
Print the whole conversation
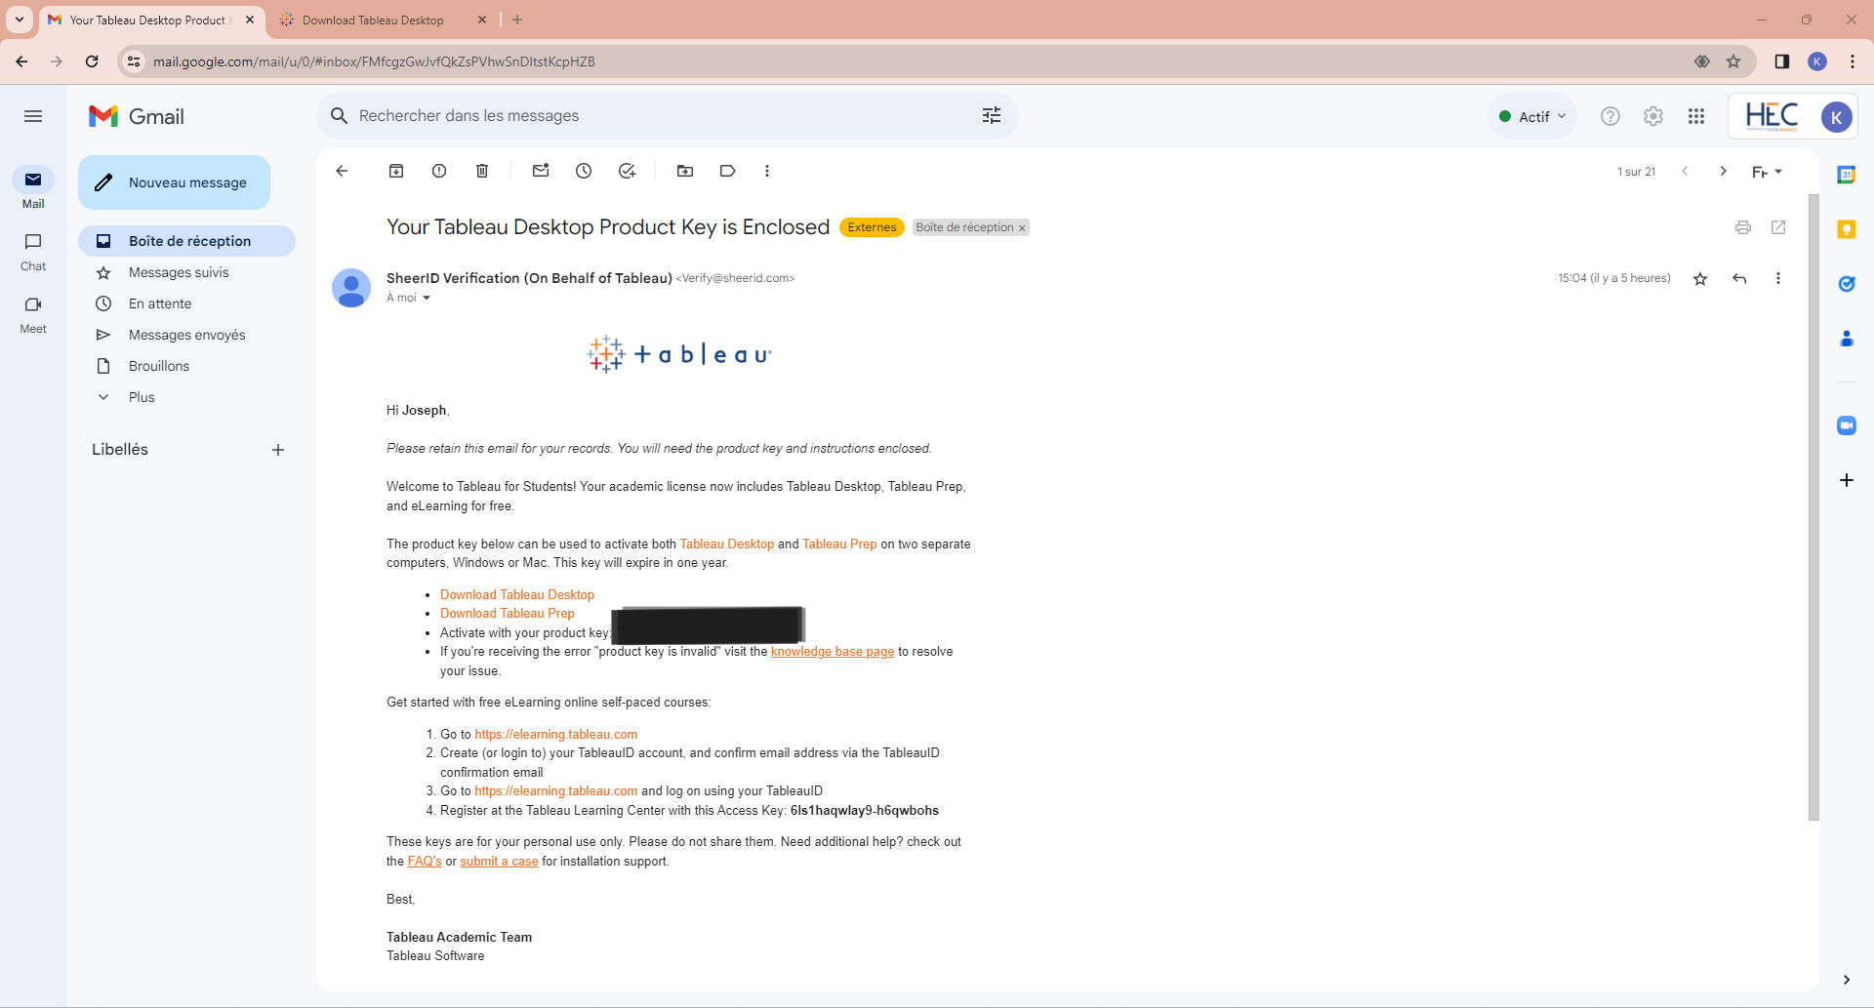[x=1743, y=227]
